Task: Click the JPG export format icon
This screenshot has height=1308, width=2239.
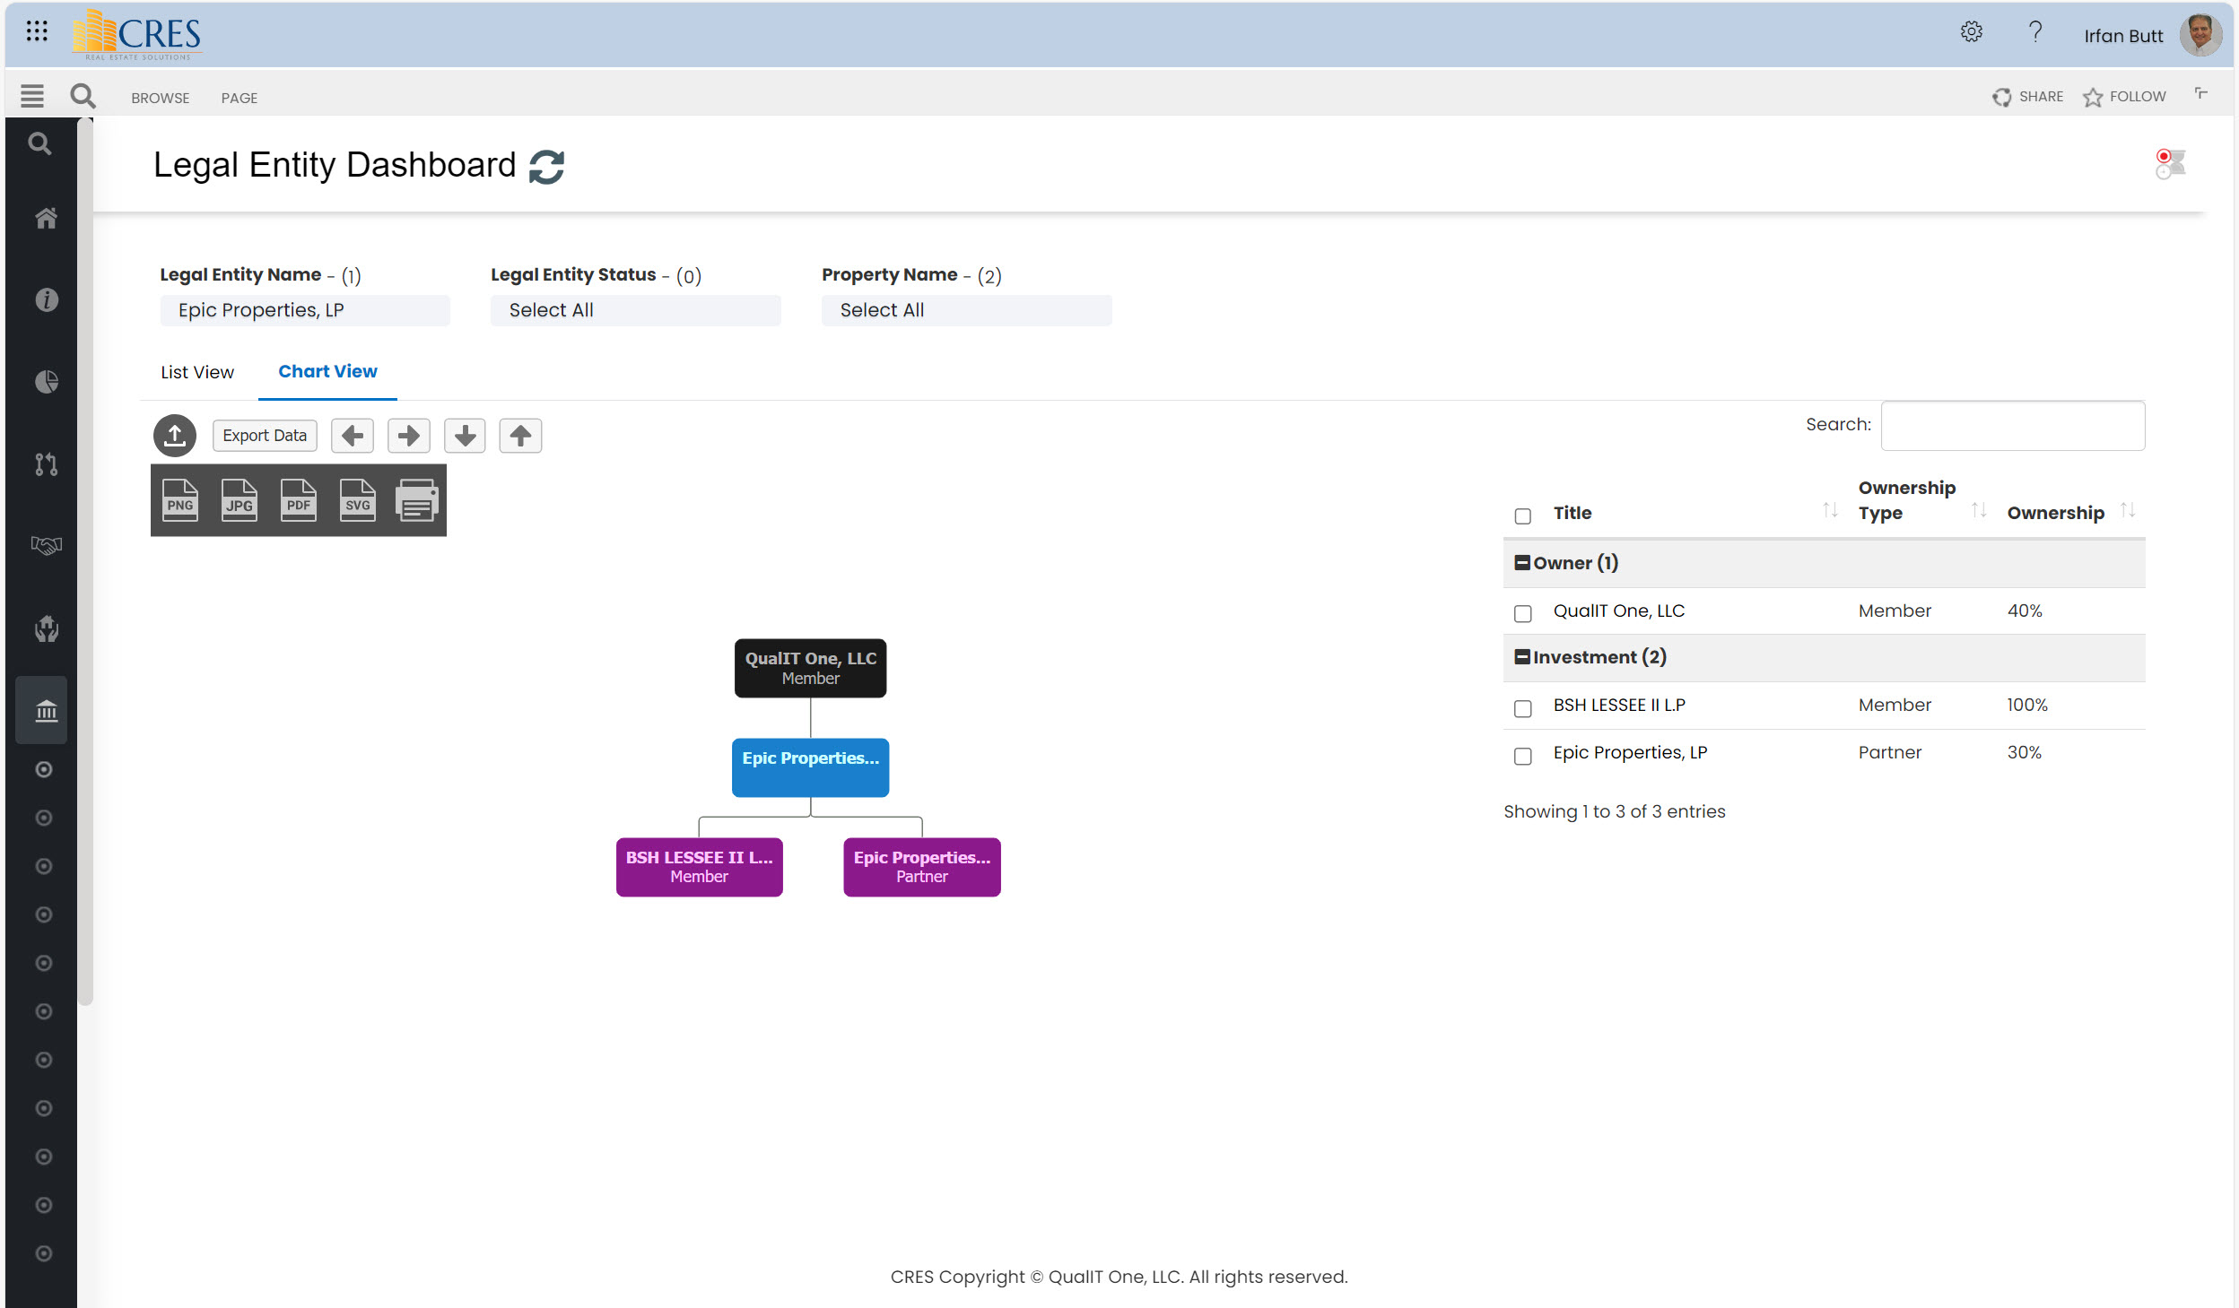Action: tap(237, 501)
